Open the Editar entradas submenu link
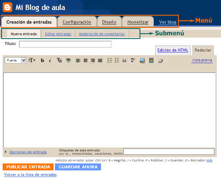The image size is (221, 179). click(58, 34)
